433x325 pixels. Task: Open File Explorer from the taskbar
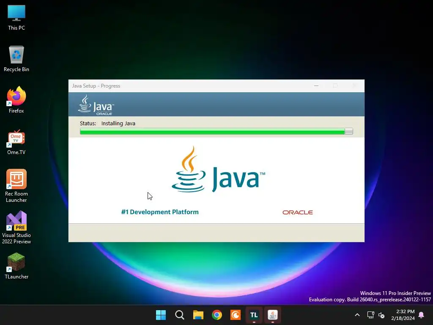198,315
